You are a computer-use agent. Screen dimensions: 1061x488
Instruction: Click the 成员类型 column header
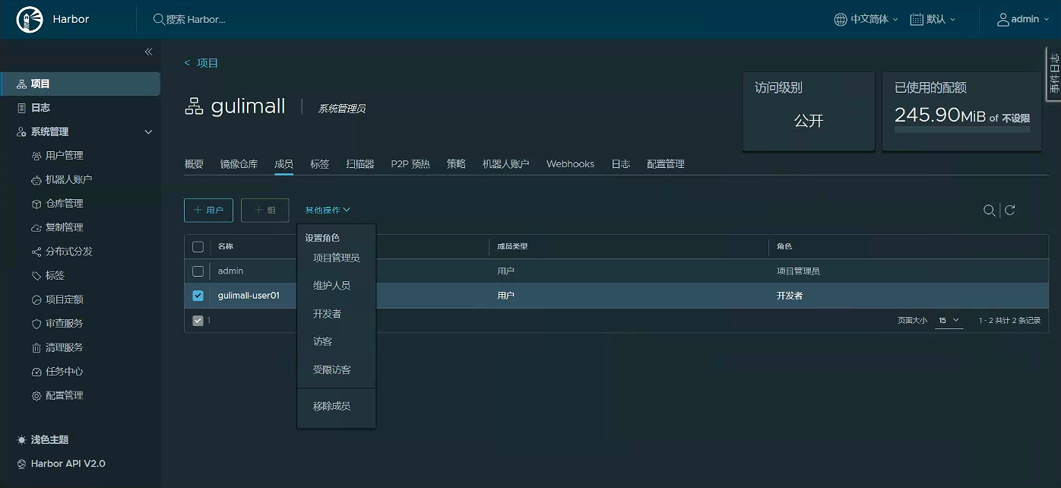(x=512, y=246)
